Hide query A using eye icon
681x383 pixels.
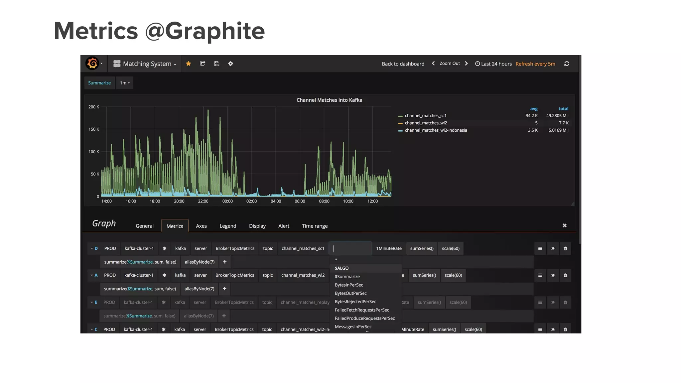pyautogui.click(x=553, y=275)
